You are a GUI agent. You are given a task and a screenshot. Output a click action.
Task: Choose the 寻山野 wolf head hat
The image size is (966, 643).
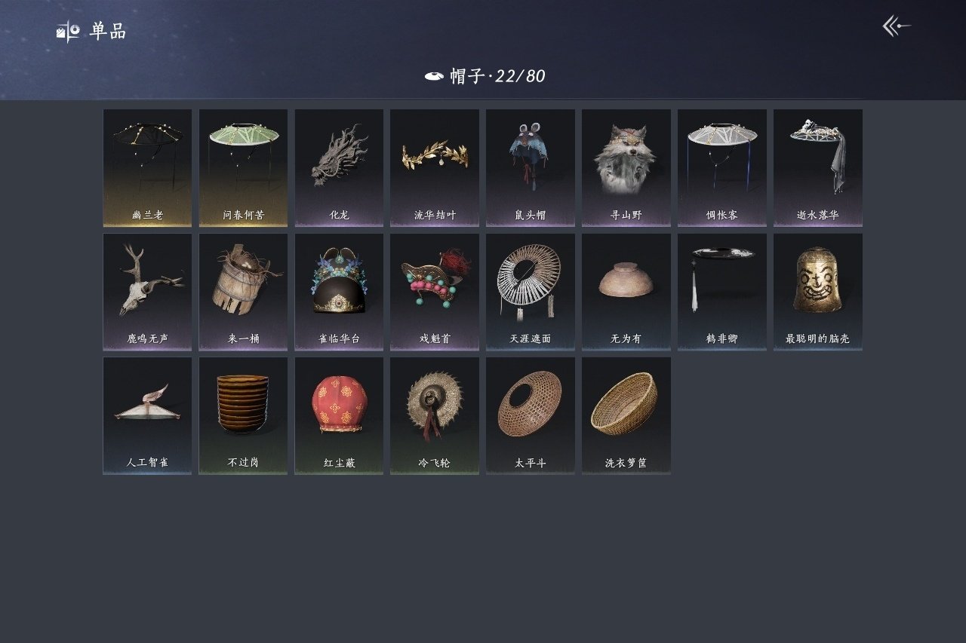626,168
